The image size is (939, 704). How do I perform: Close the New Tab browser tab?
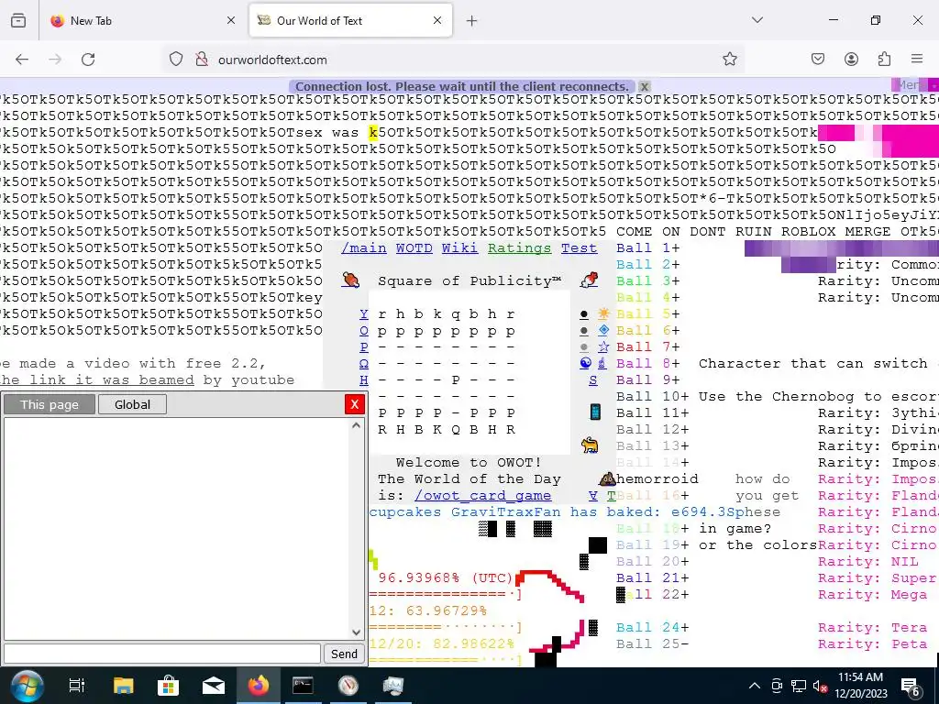click(x=231, y=20)
